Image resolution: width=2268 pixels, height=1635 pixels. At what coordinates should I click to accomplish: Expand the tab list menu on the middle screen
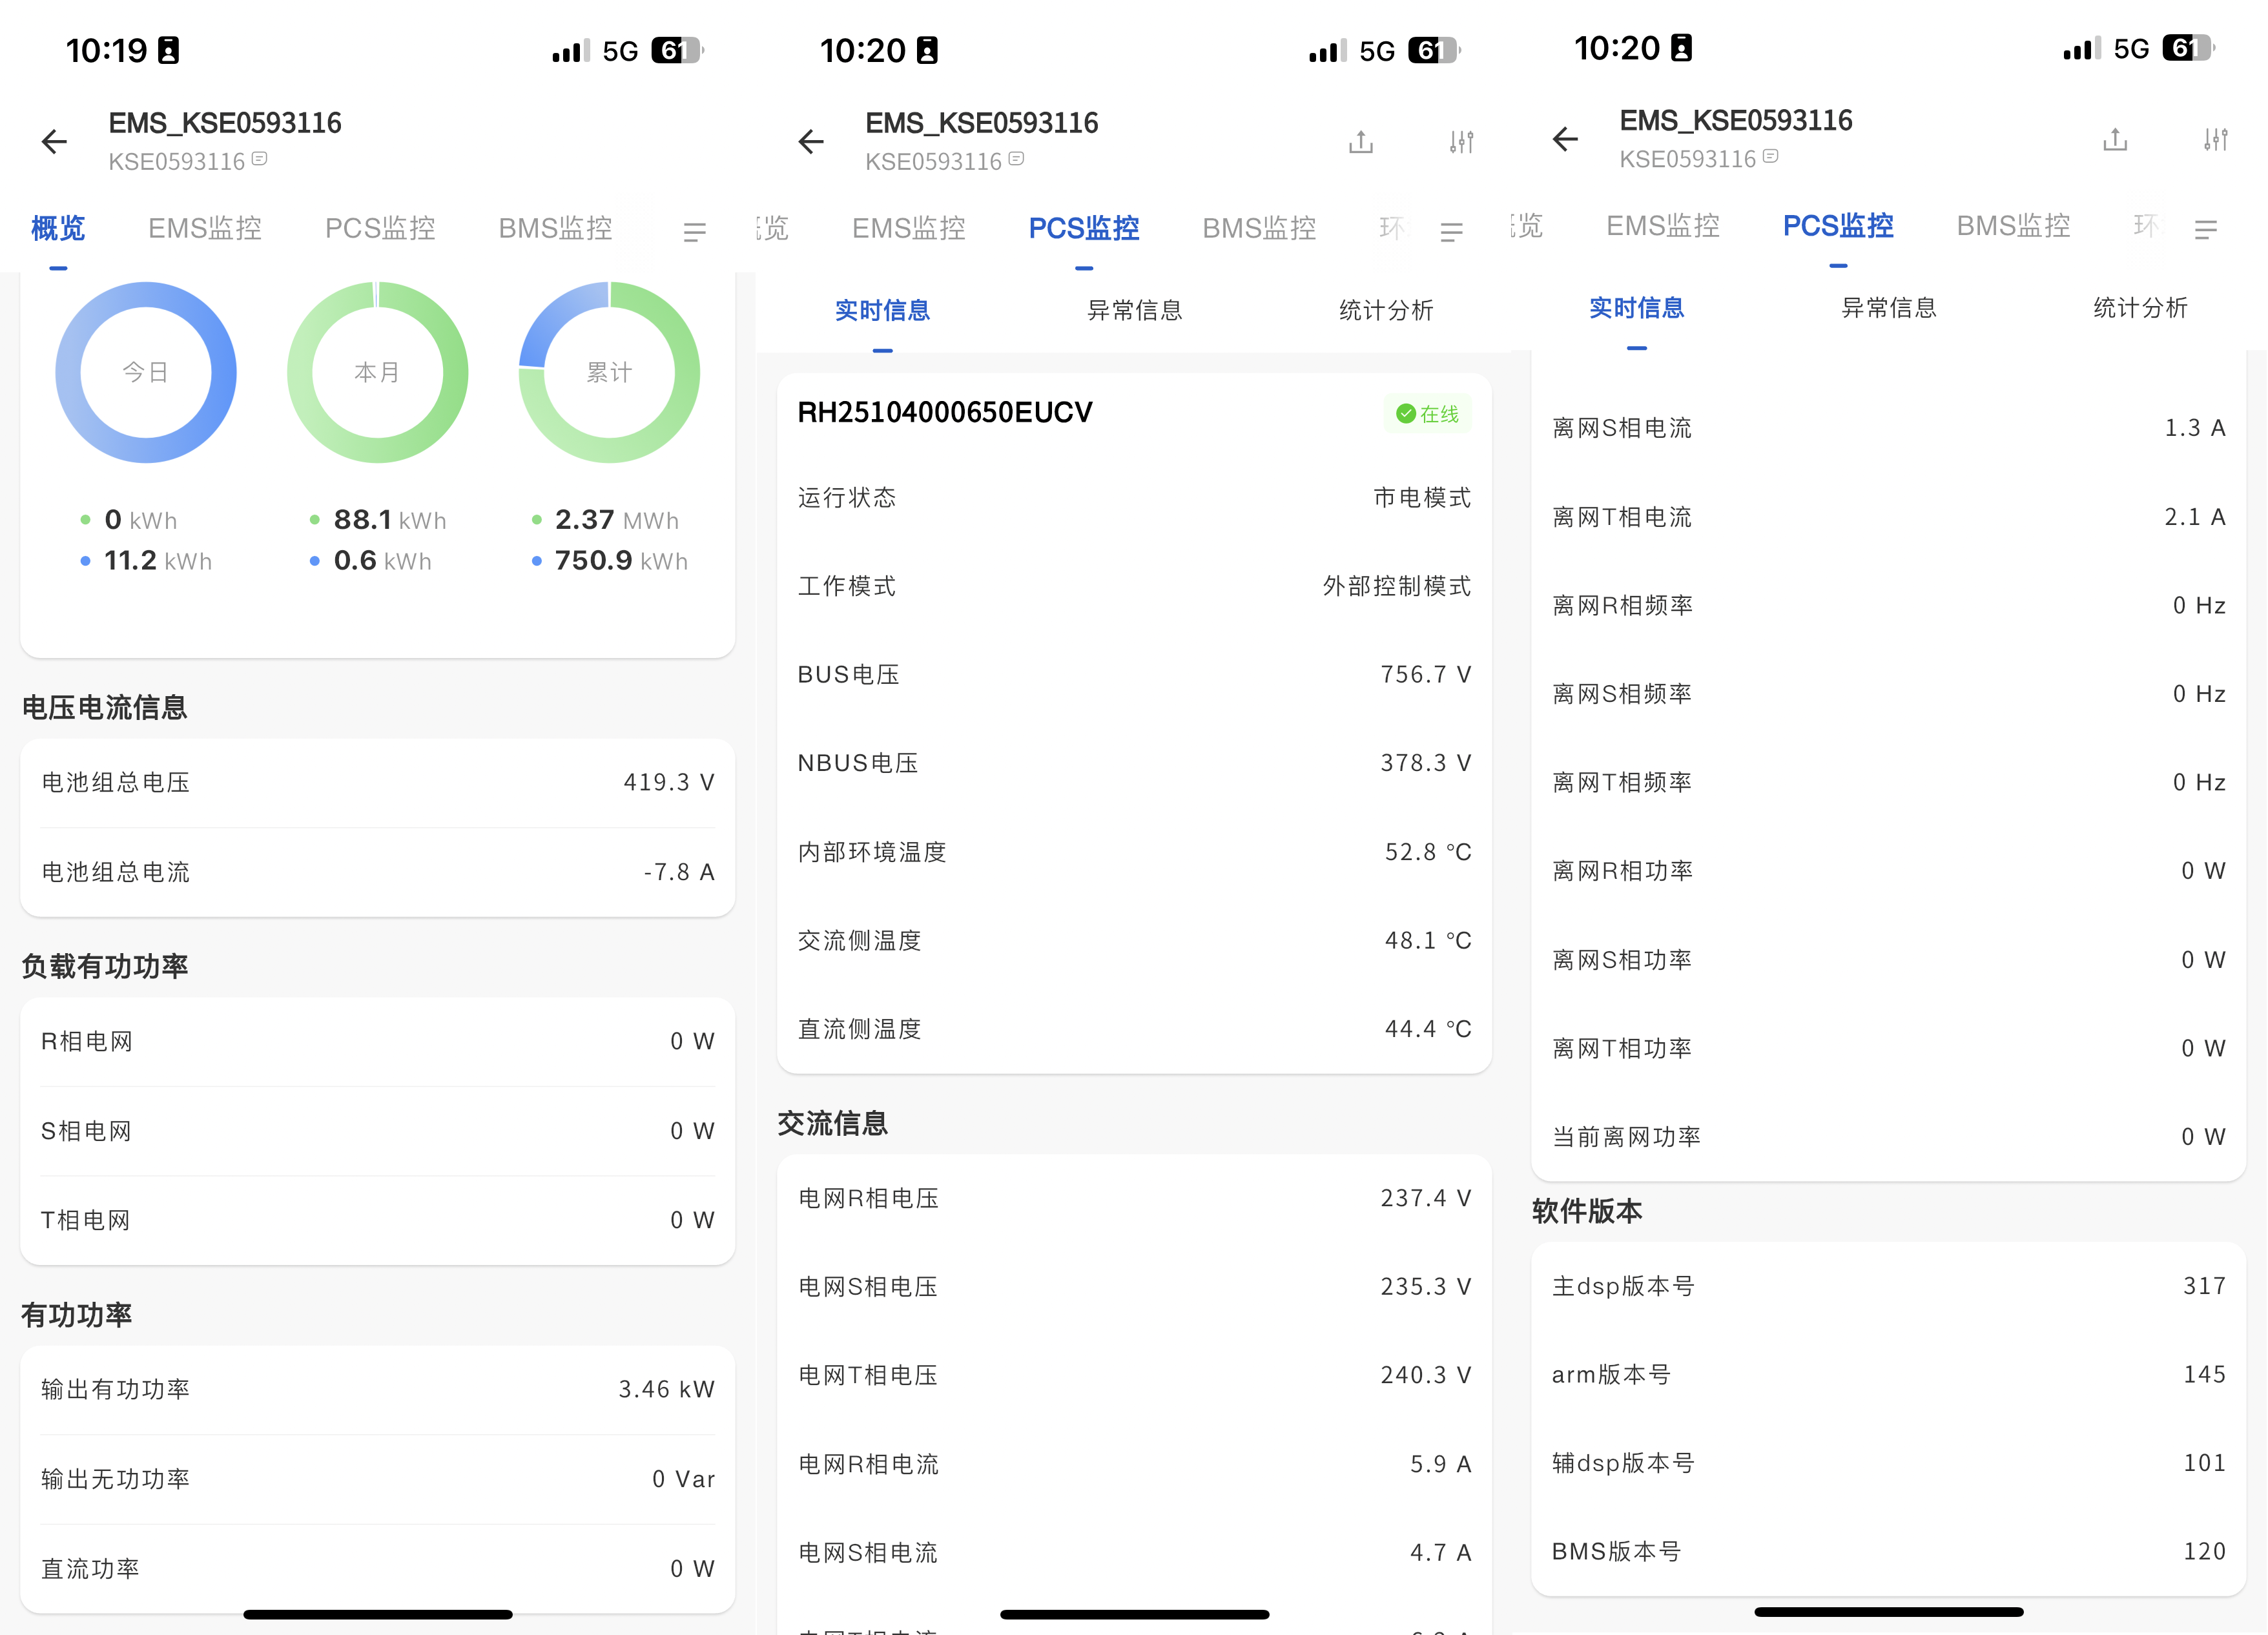click(x=1451, y=232)
